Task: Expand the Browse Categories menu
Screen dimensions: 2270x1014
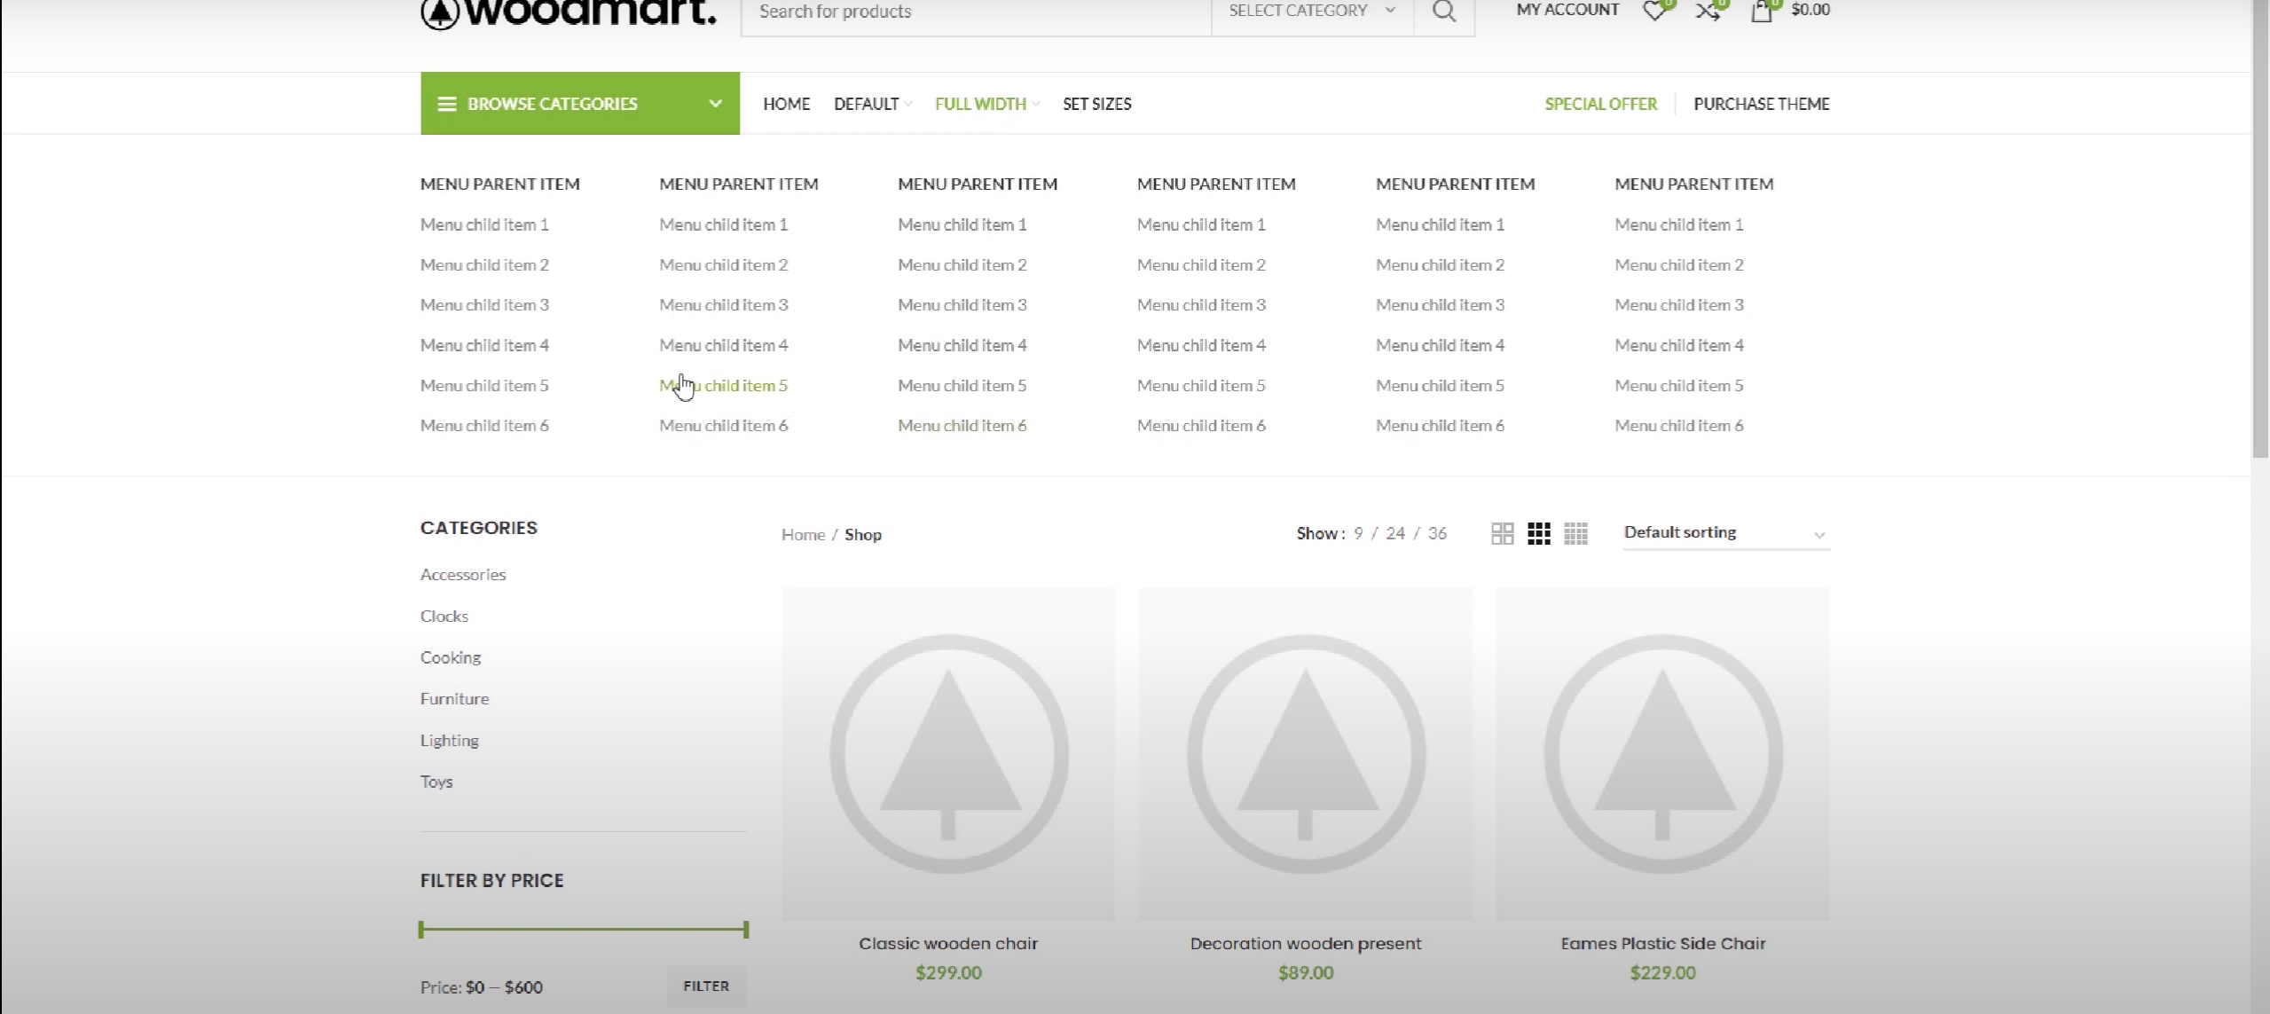Action: [x=579, y=104]
